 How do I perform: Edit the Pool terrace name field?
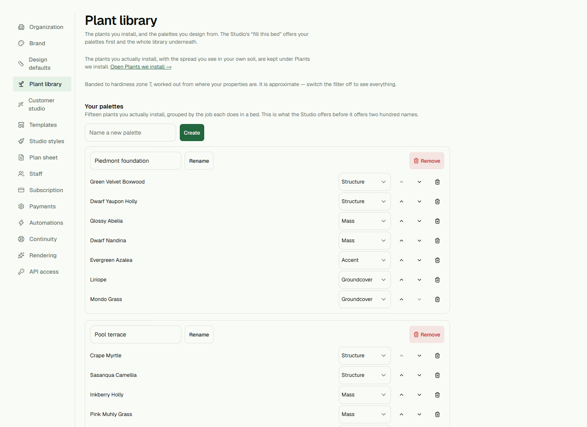coord(136,334)
